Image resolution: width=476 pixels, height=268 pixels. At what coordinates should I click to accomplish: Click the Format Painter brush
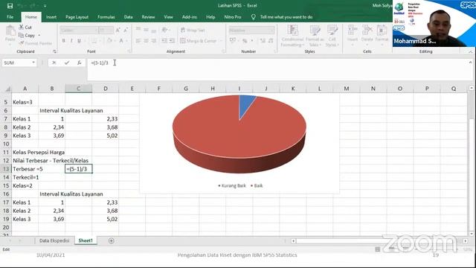coord(35,43)
